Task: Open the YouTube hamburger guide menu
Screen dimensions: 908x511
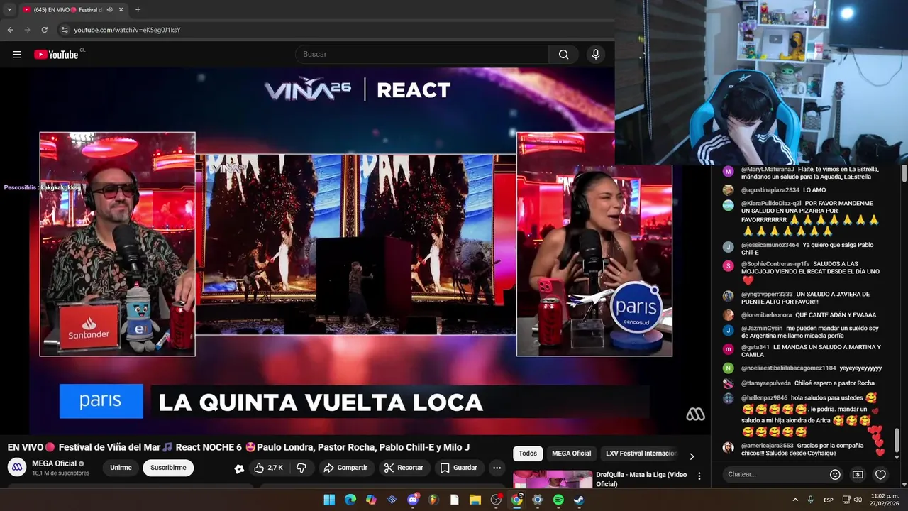Action: [17, 55]
